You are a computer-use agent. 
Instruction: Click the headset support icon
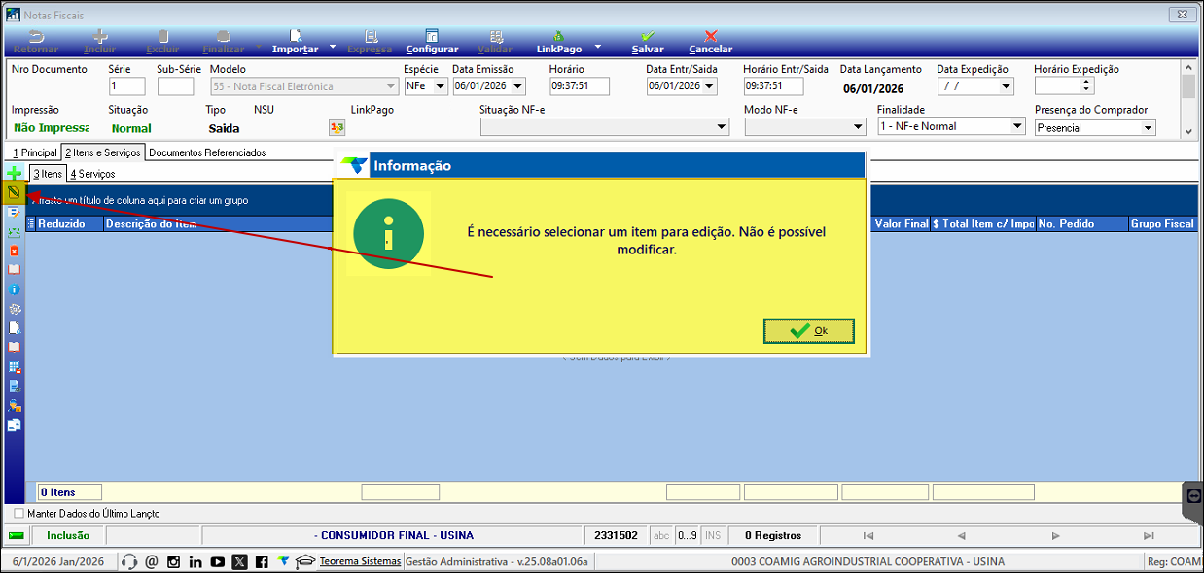pos(129,561)
